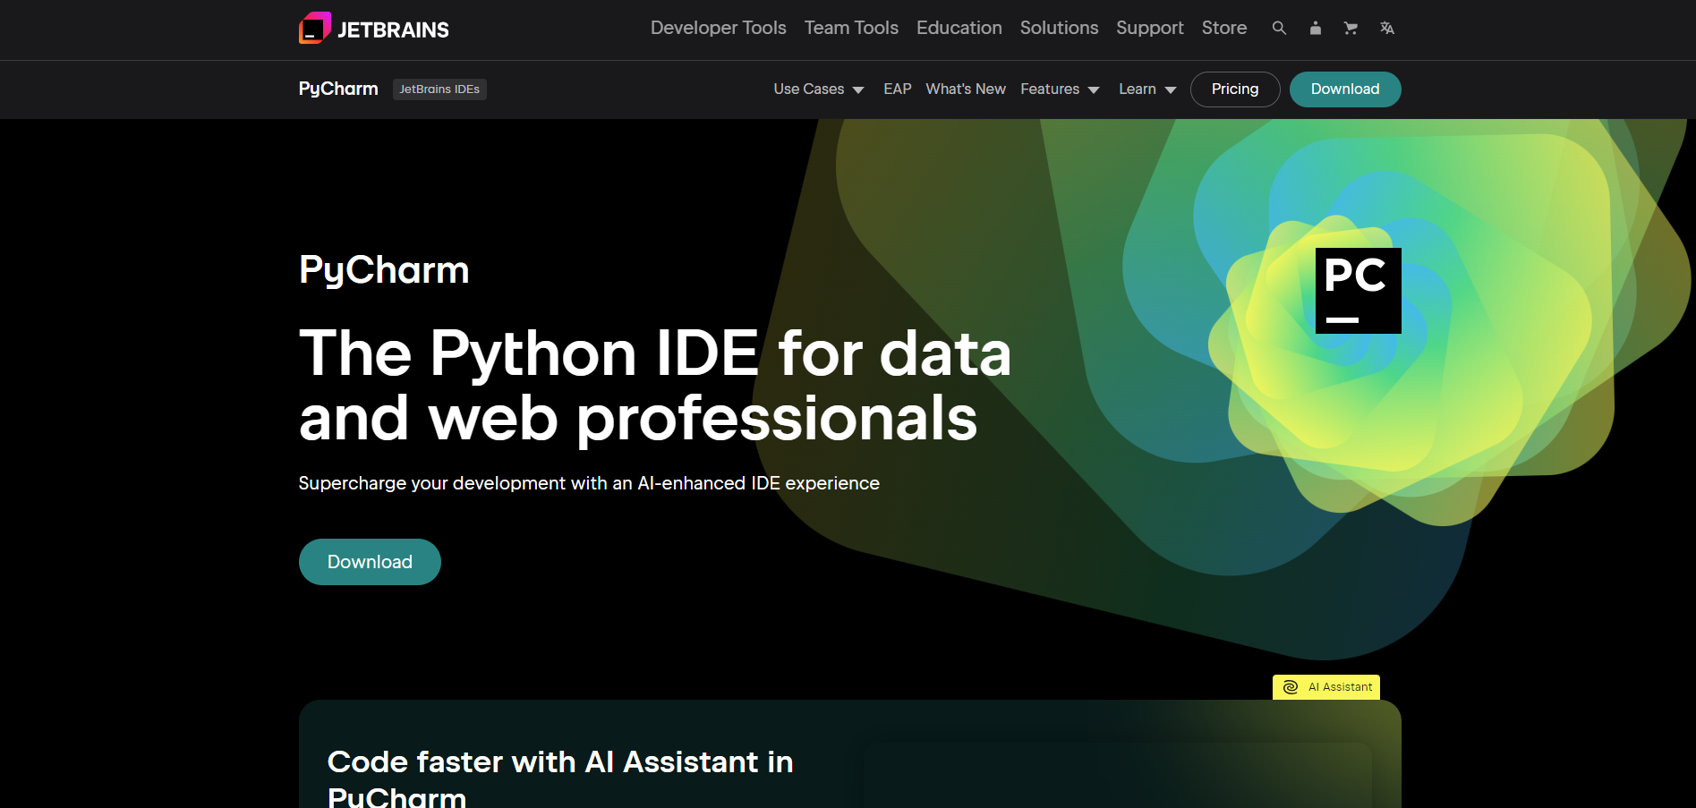Image resolution: width=1696 pixels, height=808 pixels.
Task: Open the Developer Tools menu
Action: [718, 28]
